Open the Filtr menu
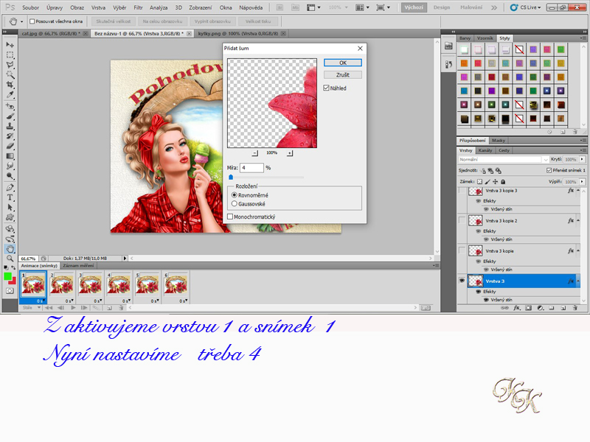The width and height of the screenshot is (590, 442). [x=138, y=7]
